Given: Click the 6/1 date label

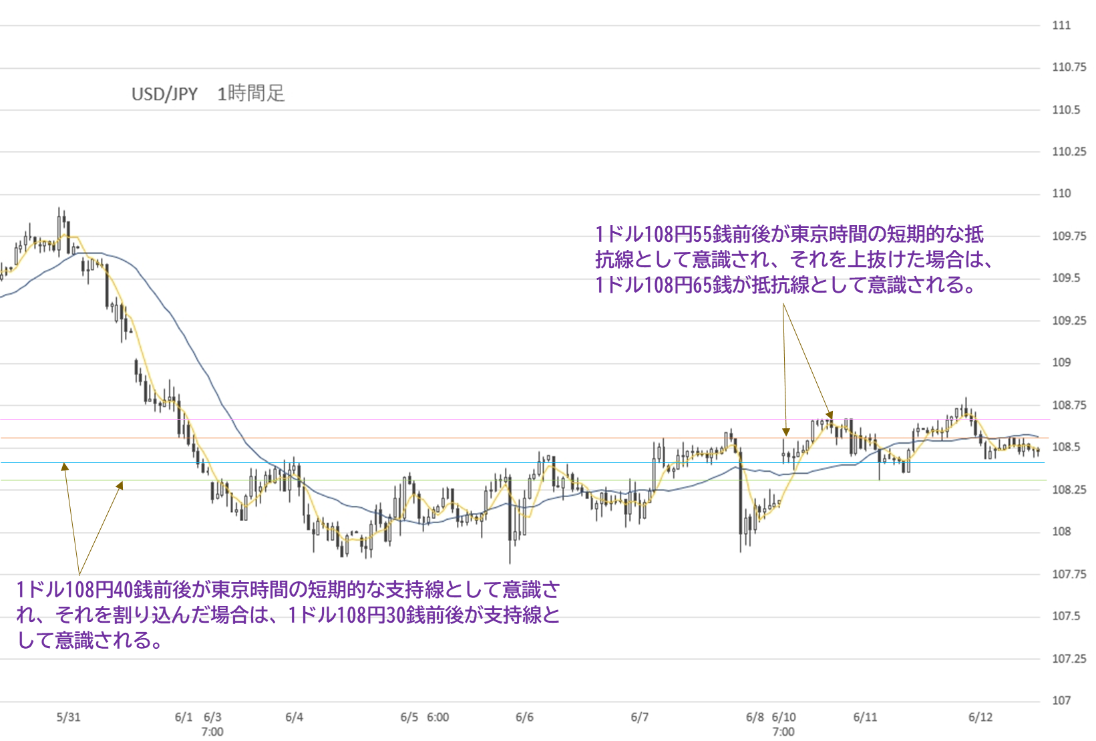Looking at the screenshot, I should 184,718.
